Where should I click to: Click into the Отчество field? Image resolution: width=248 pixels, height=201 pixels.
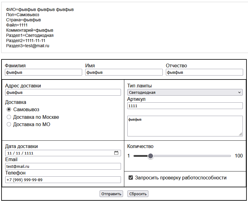click(204, 72)
